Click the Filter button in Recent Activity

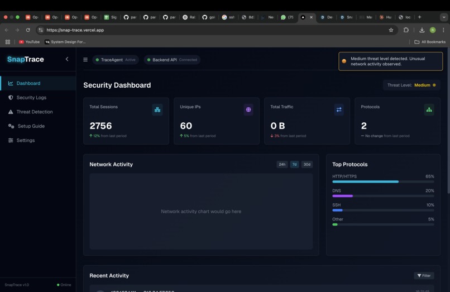pos(424,276)
